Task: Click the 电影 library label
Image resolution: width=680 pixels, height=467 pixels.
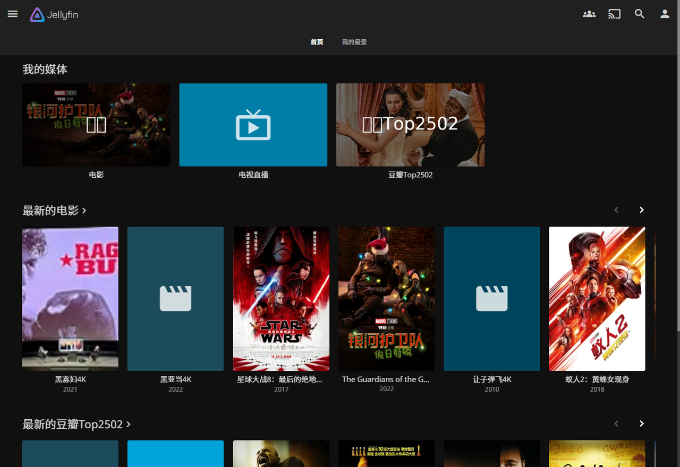Action: point(96,175)
